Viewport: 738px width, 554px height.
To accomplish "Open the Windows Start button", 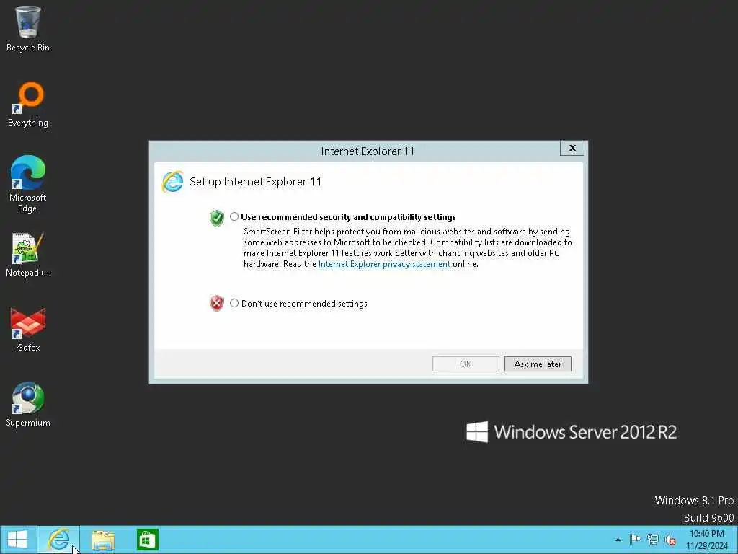I will [x=18, y=540].
